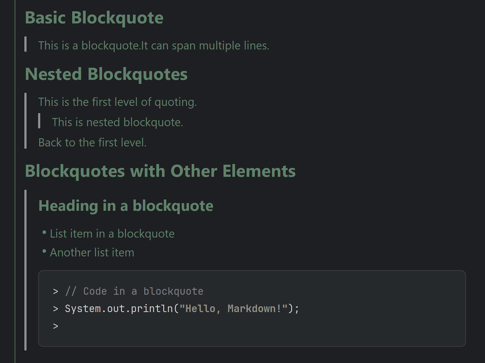Click the last lone '>' line in code block
Image resolution: width=485 pixels, height=363 pixels.
tap(55, 326)
